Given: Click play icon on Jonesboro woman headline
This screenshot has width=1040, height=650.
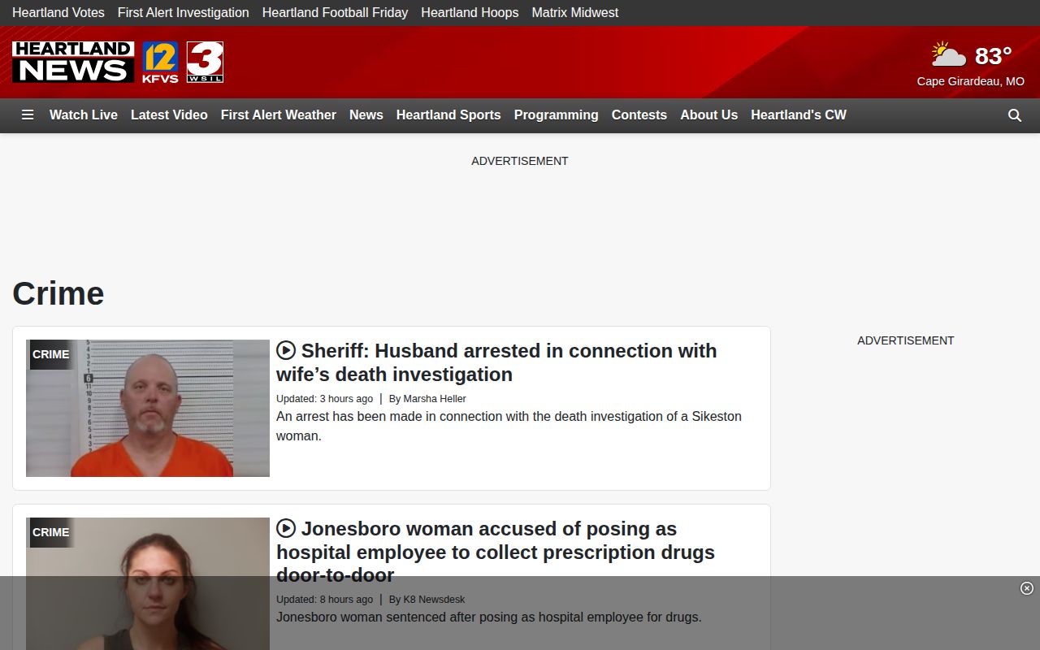Looking at the screenshot, I should tap(286, 528).
